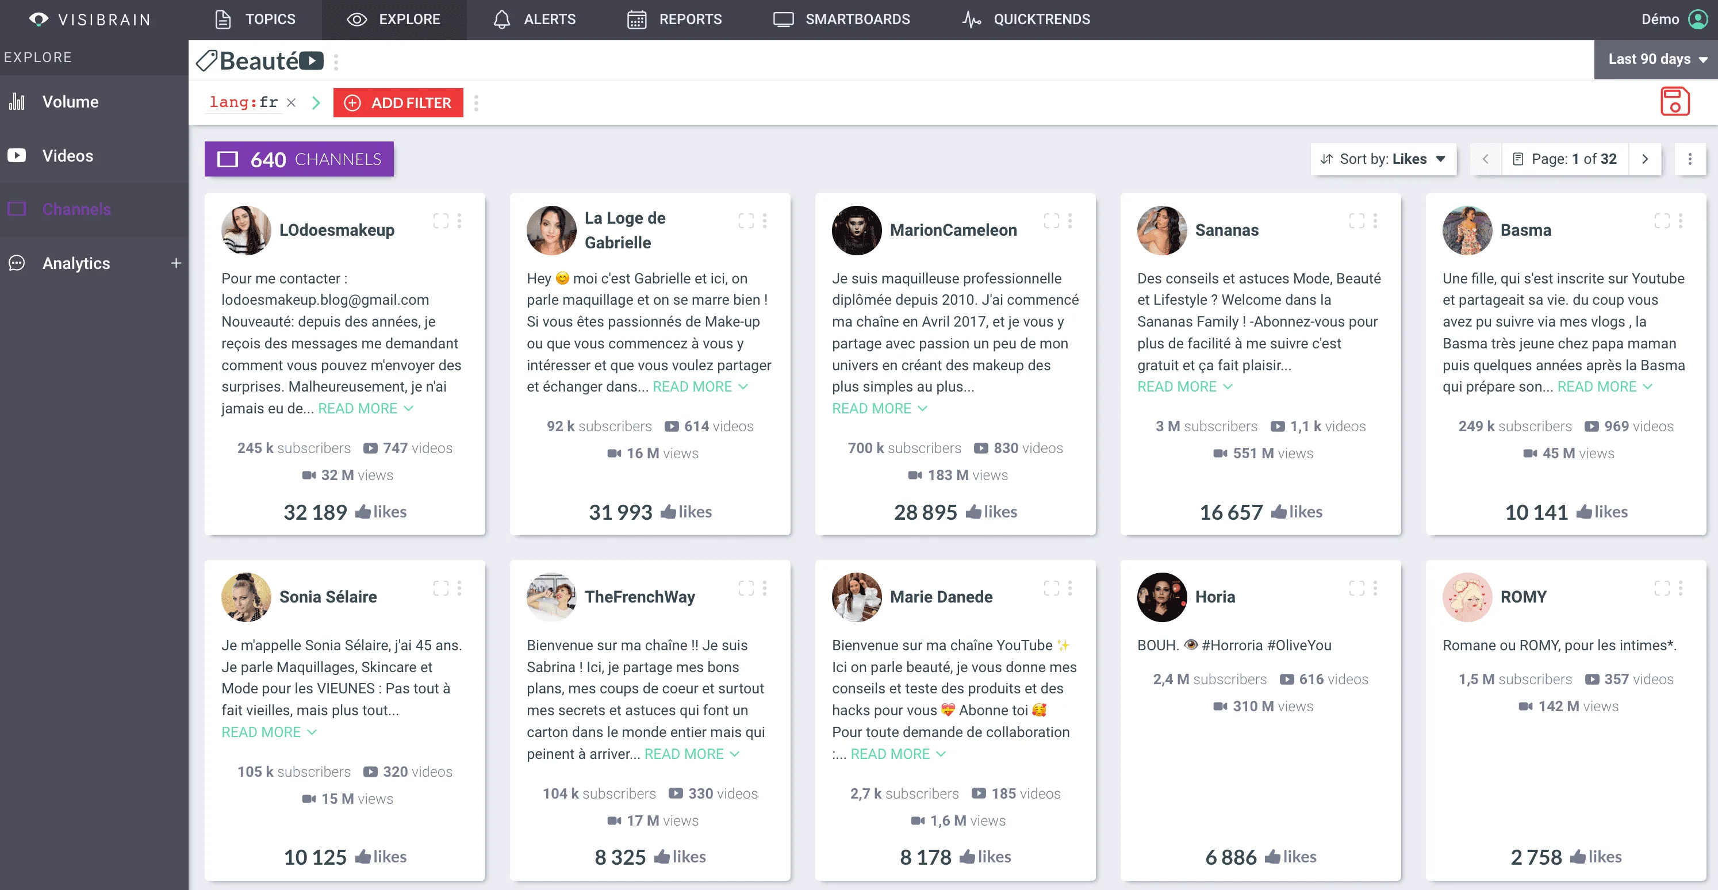Expand READ MORE on La Loge de Gabrielle description

pos(700,387)
